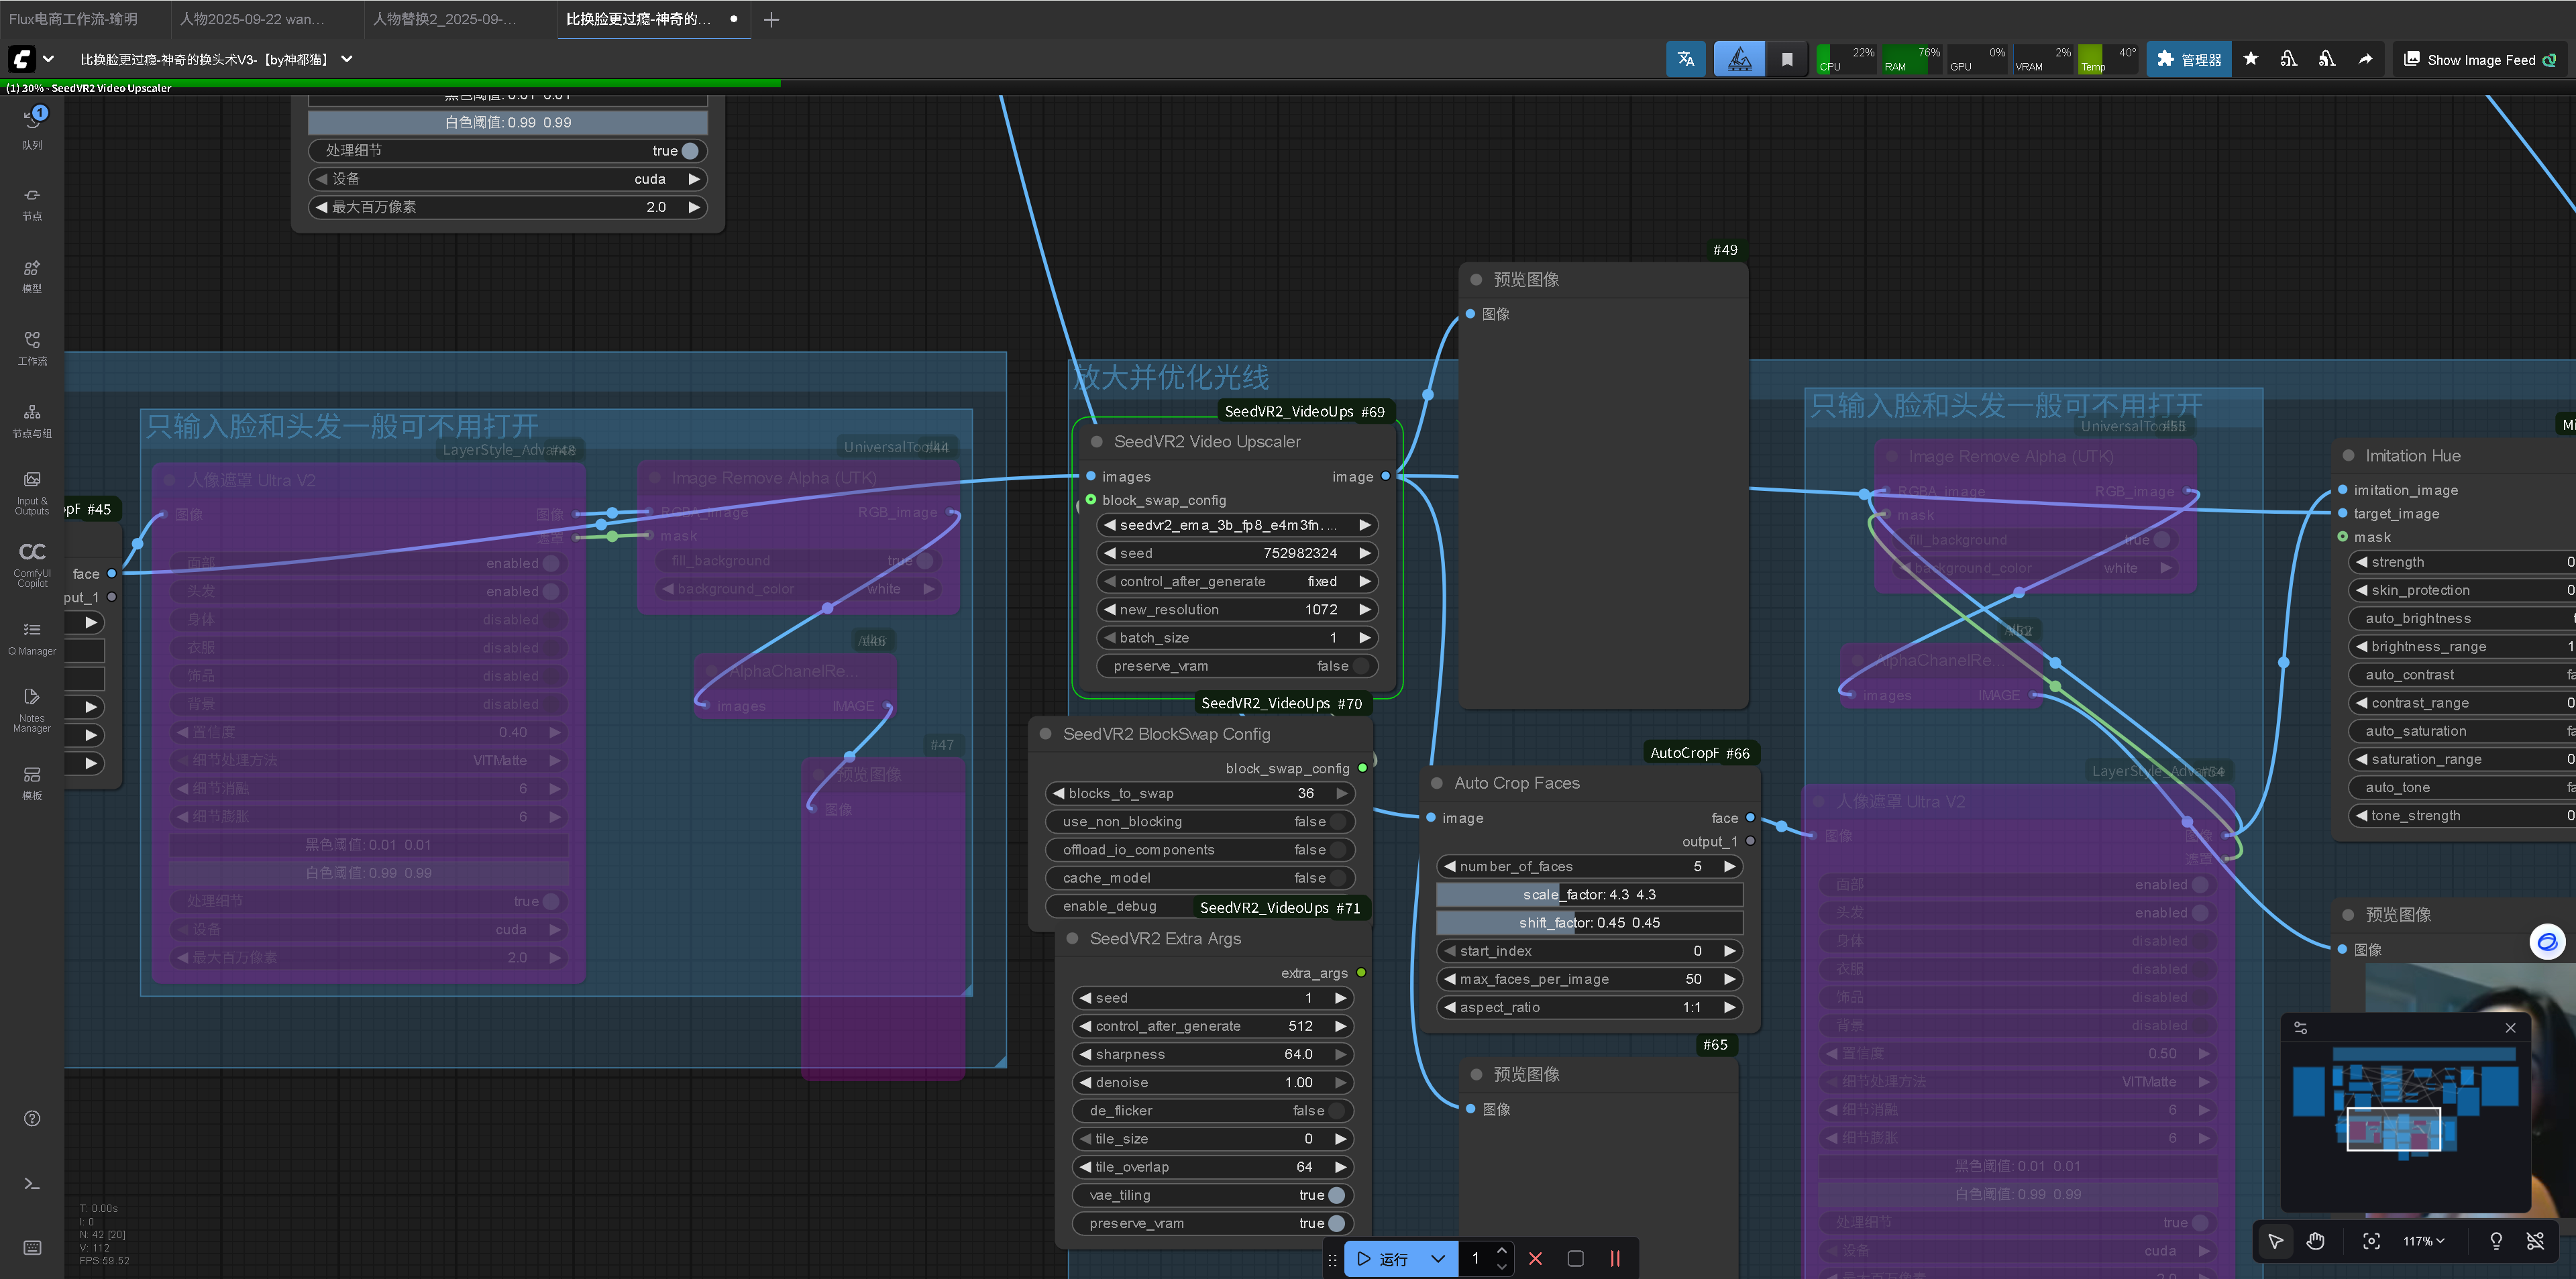The height and width of the screenshot is (1279, 2576).
Task: Open the aspect_ratio 1:1 selector
Action: (1589, 1007)
